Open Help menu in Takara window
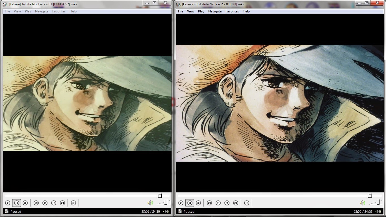The height and width of the screenshot is (217, 386). [73, 11]
